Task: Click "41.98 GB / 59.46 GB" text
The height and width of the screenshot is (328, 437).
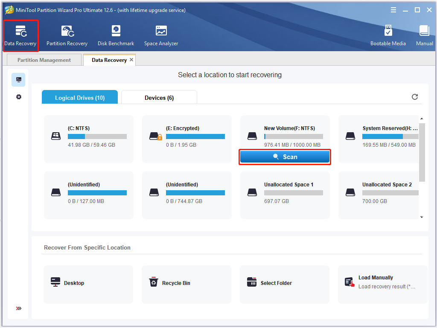Action: (x=91, y=145)
